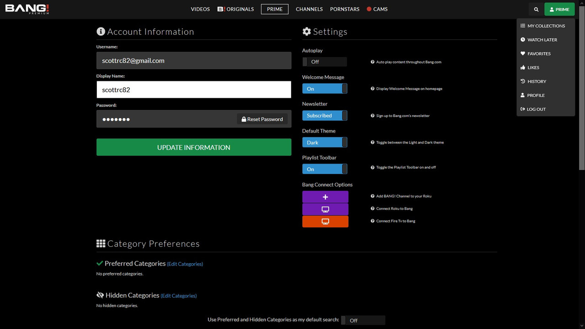Viewport: 585px width, 329px height.
Task: Open the Channels navigation tab
Action: click(x=309, y=9)
